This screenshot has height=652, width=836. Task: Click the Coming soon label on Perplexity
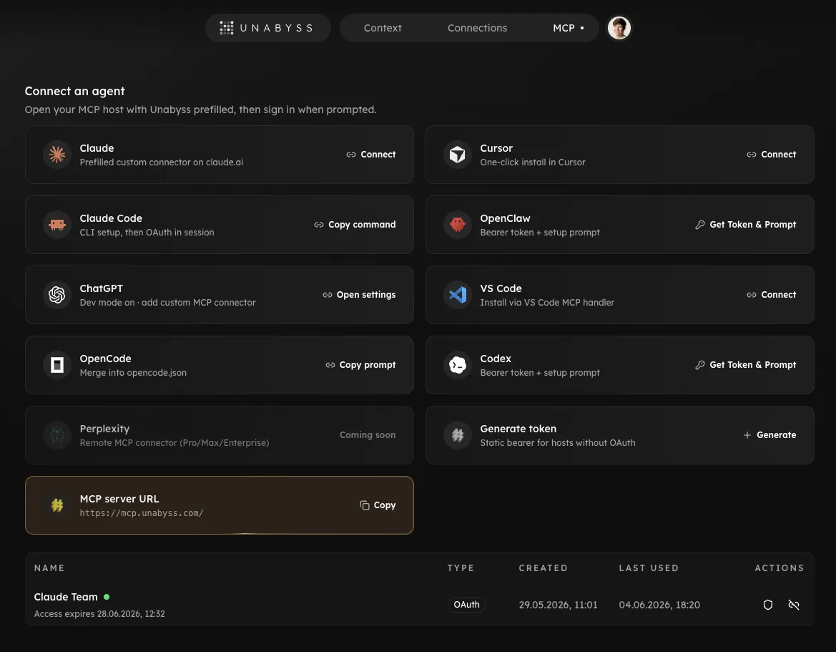point(368,435)
